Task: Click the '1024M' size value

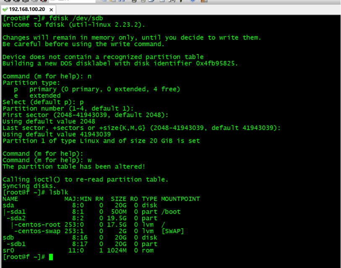Action: pos(117,250)
